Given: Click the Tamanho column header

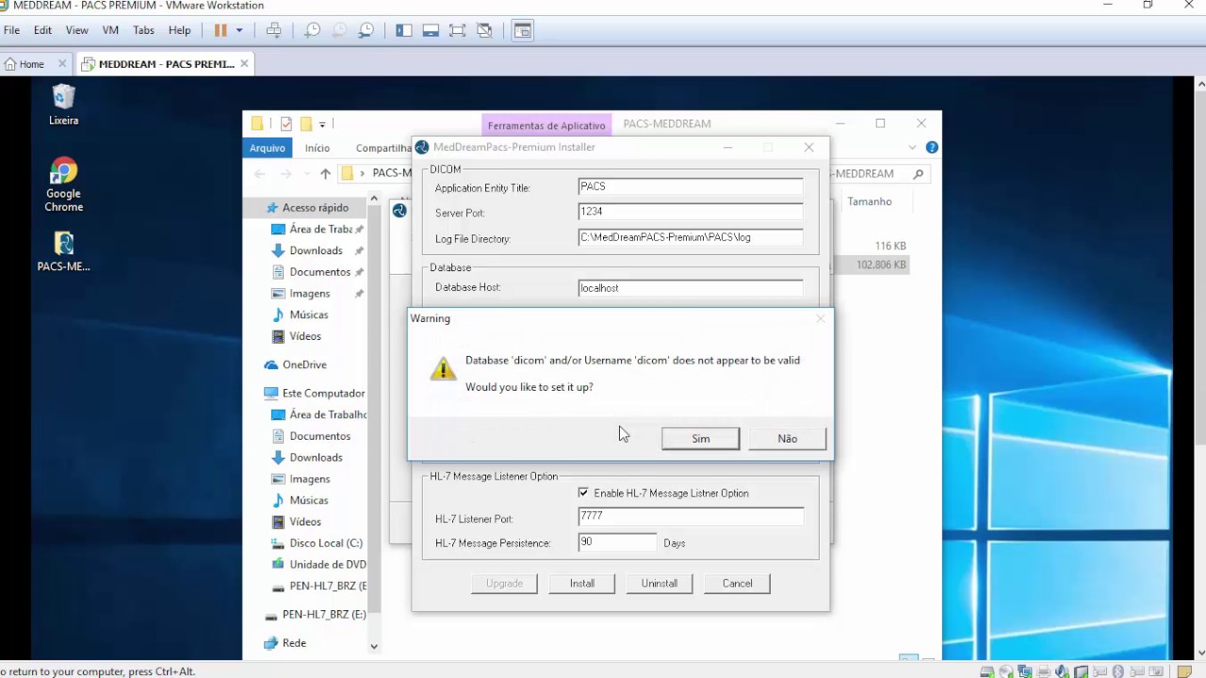Looking at the screenshot, I should (870, 202).
